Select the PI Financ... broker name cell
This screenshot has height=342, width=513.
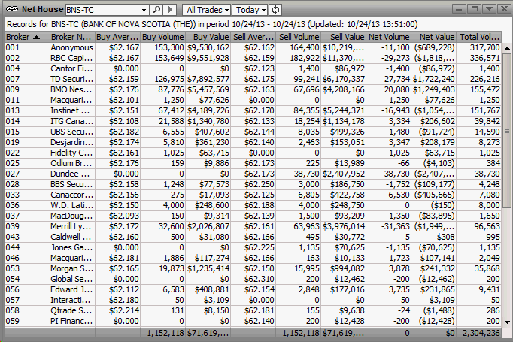click(71, 321)
